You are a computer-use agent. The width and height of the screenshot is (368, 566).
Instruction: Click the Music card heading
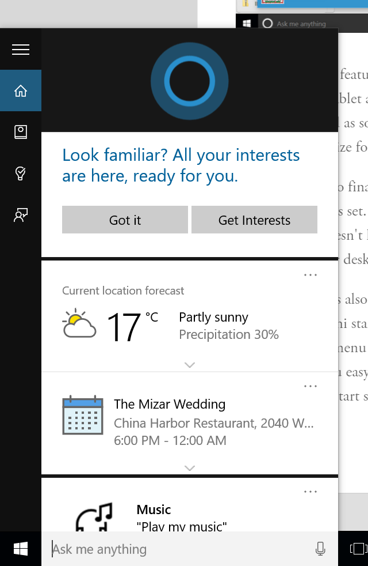pos(154,510)
